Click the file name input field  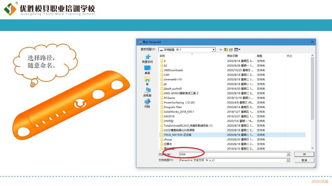click(x=232, y=154)
